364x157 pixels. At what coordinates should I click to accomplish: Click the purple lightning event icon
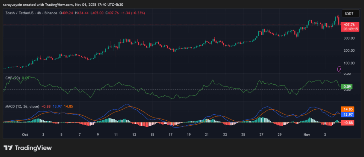[x=340, y=69]
